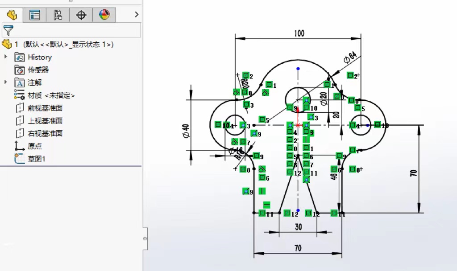Screen dimensions: 457x271
Task: Select the 右视基准面 plane icon
Action: [20, 133]
